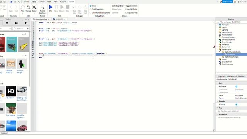The image size is (247, 139).
Task: Open the MODEL ribbon tab
Action: click(34, 2)
